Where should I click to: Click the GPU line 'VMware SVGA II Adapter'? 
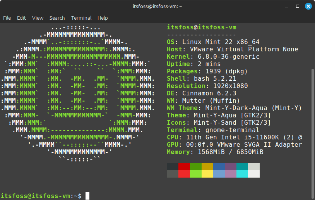235,145
